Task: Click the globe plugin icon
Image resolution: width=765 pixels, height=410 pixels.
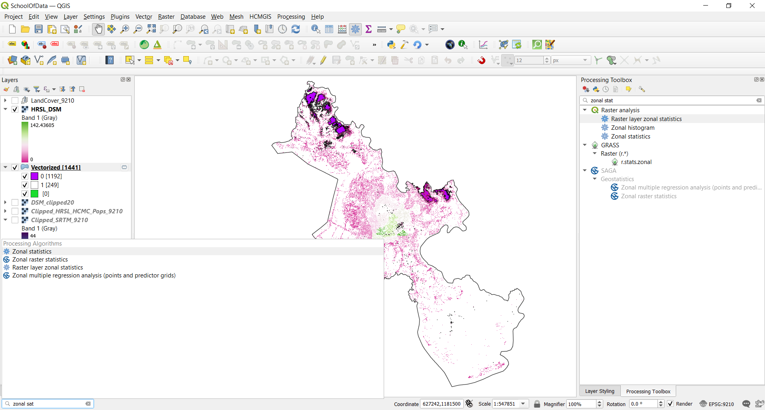Action: [450, 45]
